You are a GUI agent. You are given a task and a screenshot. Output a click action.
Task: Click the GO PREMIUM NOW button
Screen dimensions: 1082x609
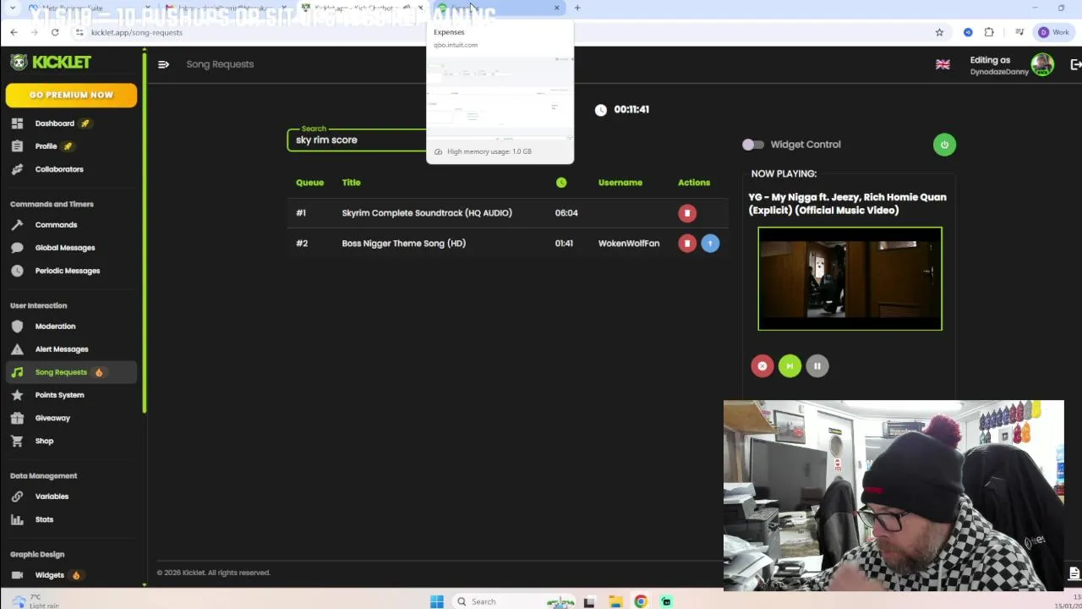[x=71, y=96]
